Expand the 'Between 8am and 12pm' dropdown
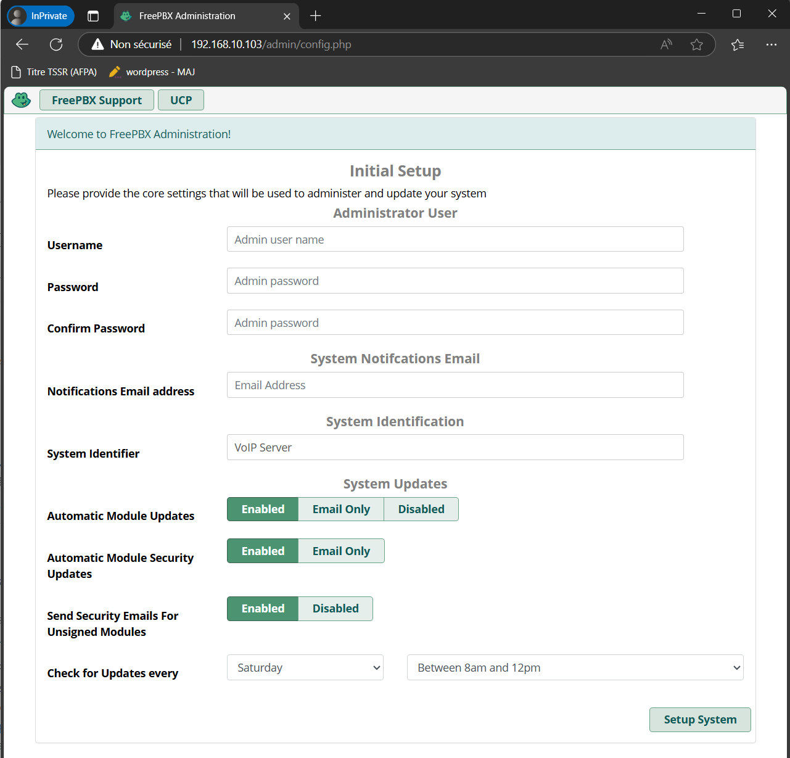Viewport: 790px width, 758px height. pos(575,668)
